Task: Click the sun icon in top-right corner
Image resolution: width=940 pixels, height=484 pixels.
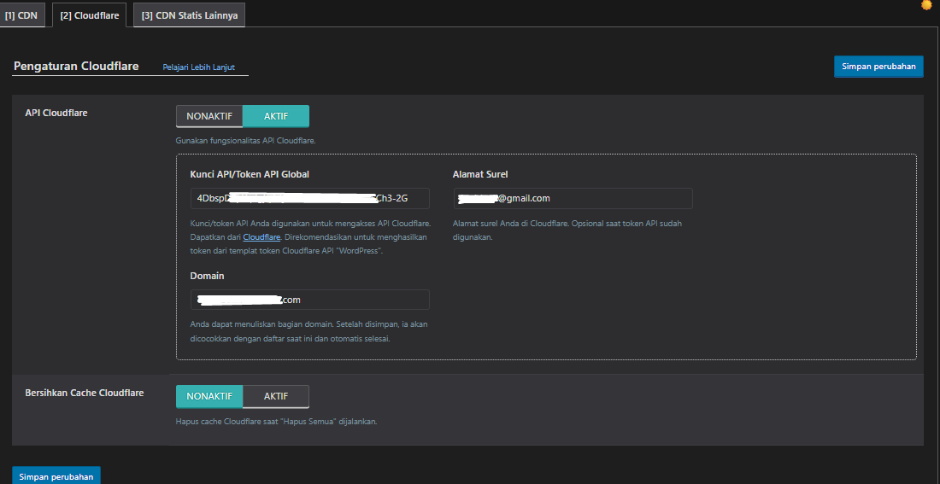Action: pos(926,5)
